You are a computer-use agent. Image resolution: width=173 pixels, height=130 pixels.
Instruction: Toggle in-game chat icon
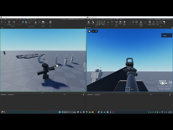tap(96, 31)
